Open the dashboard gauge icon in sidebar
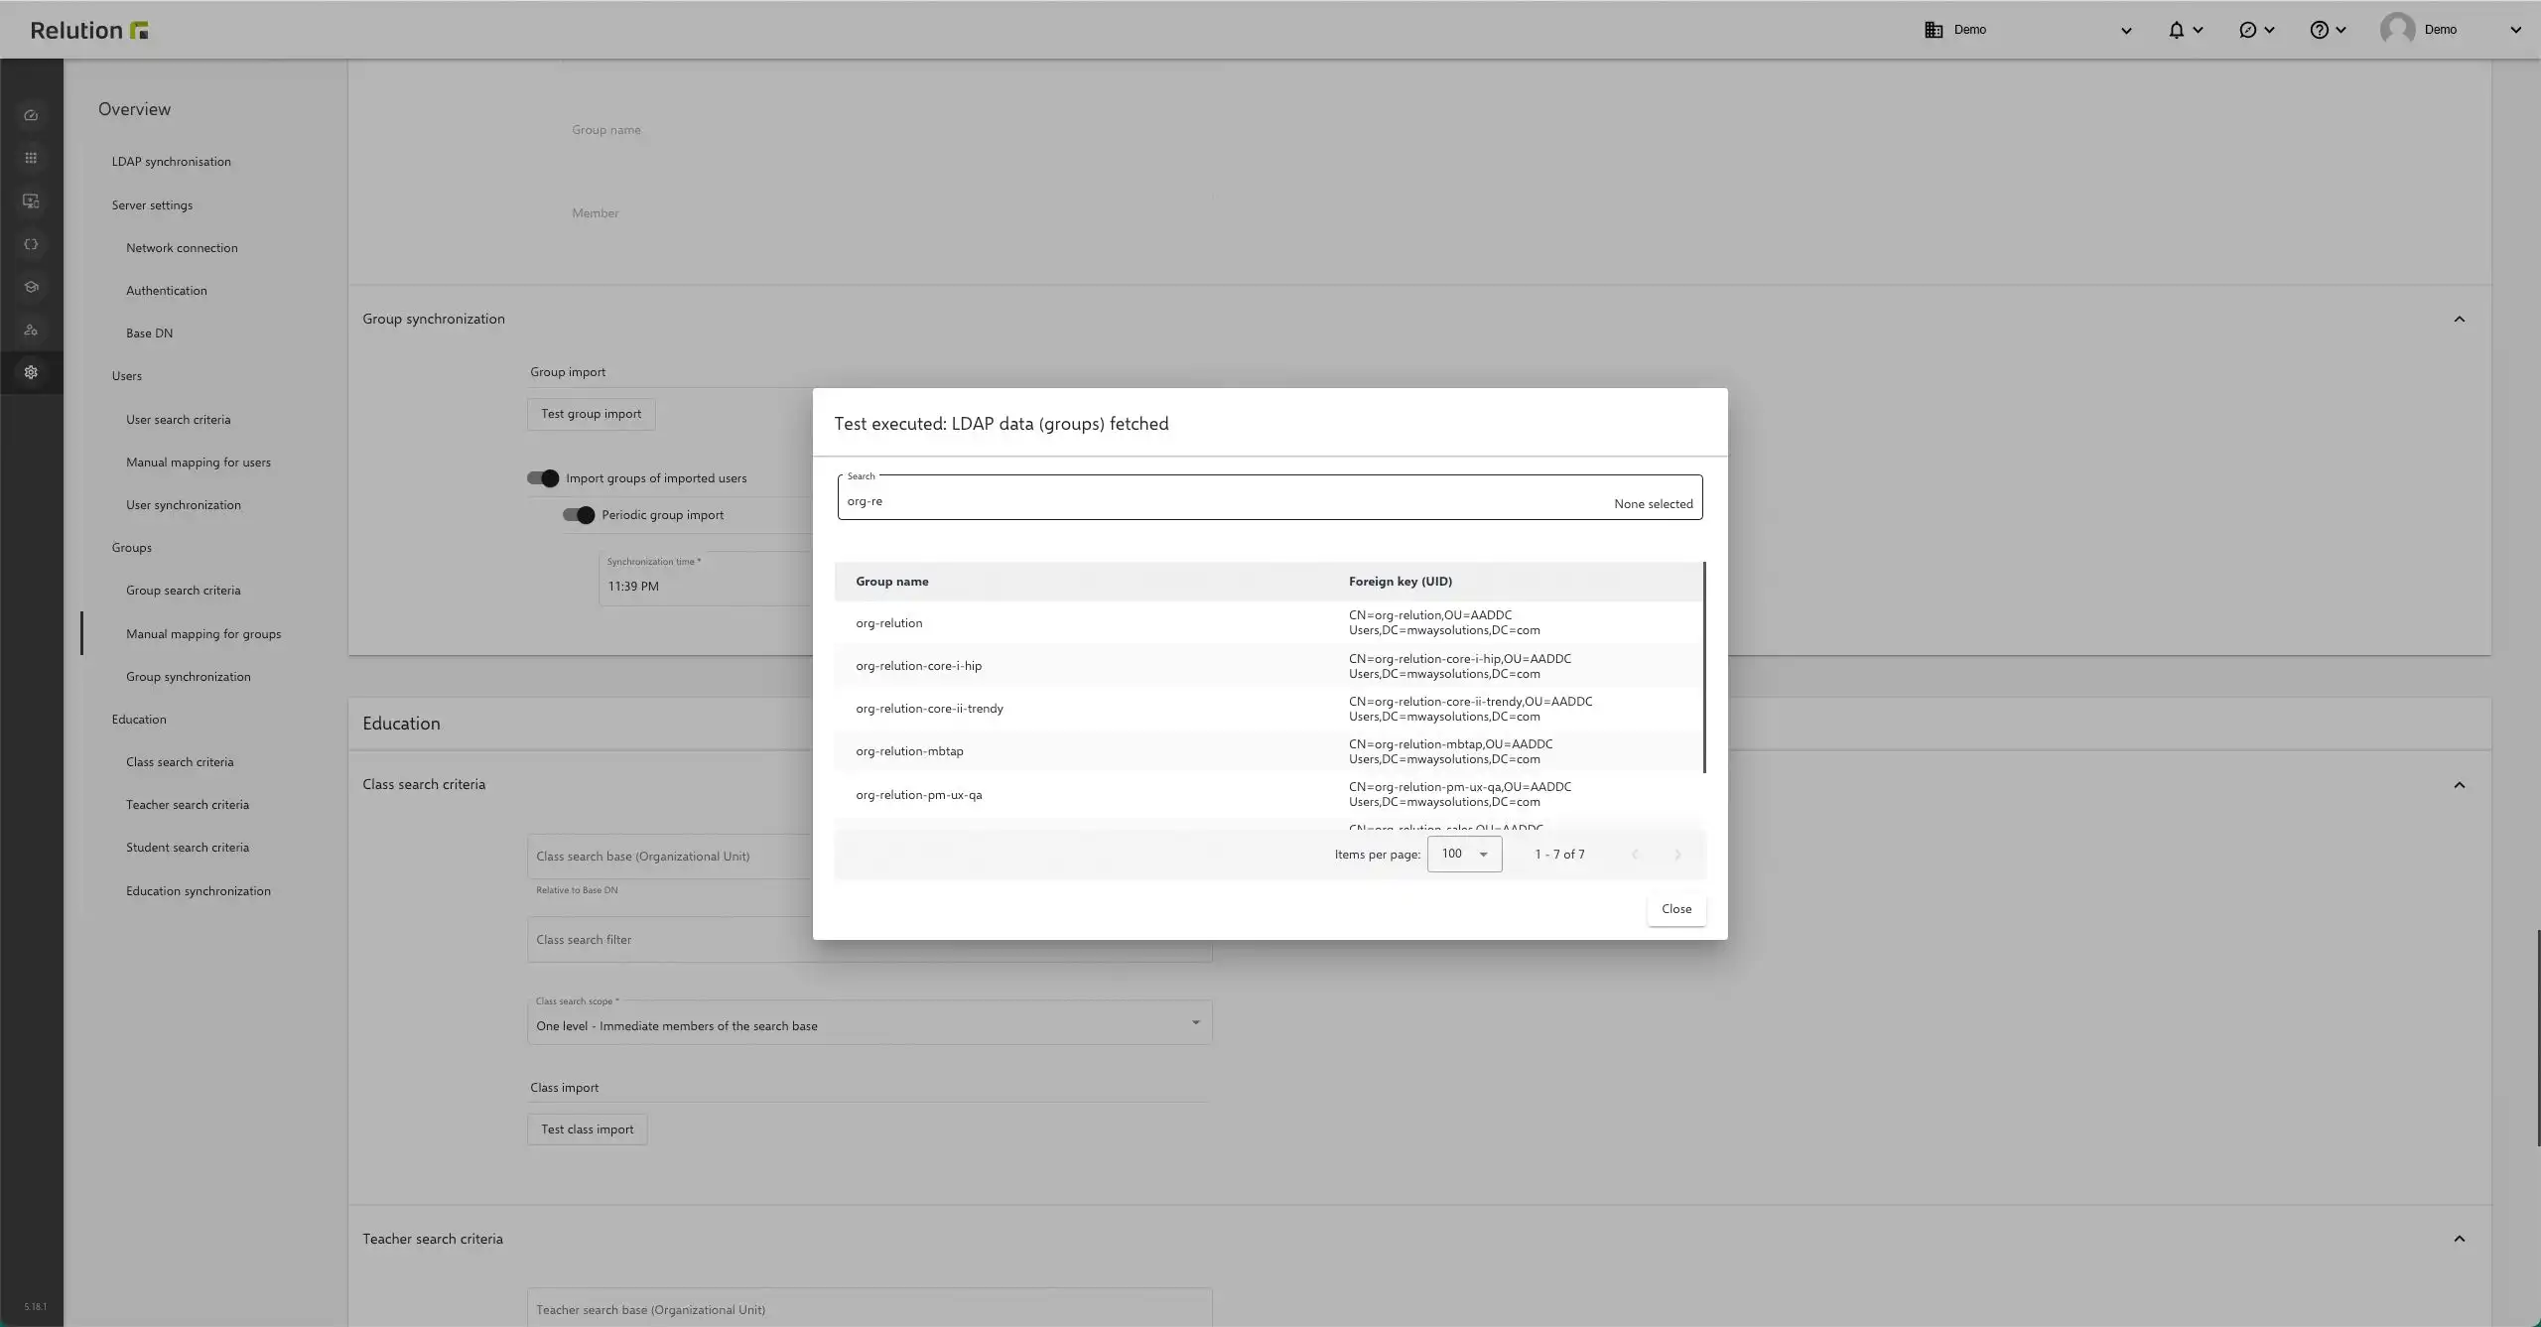 pyautogui.click(x=31, y=115)
